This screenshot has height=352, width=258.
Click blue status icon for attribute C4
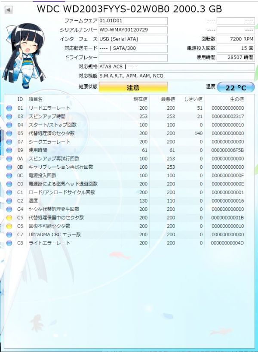[x=9, y=209]
